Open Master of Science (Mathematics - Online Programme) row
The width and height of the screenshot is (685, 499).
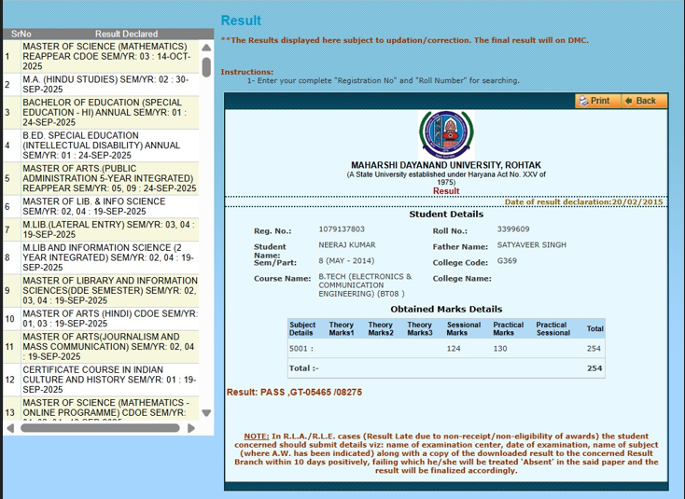[101, 409]
